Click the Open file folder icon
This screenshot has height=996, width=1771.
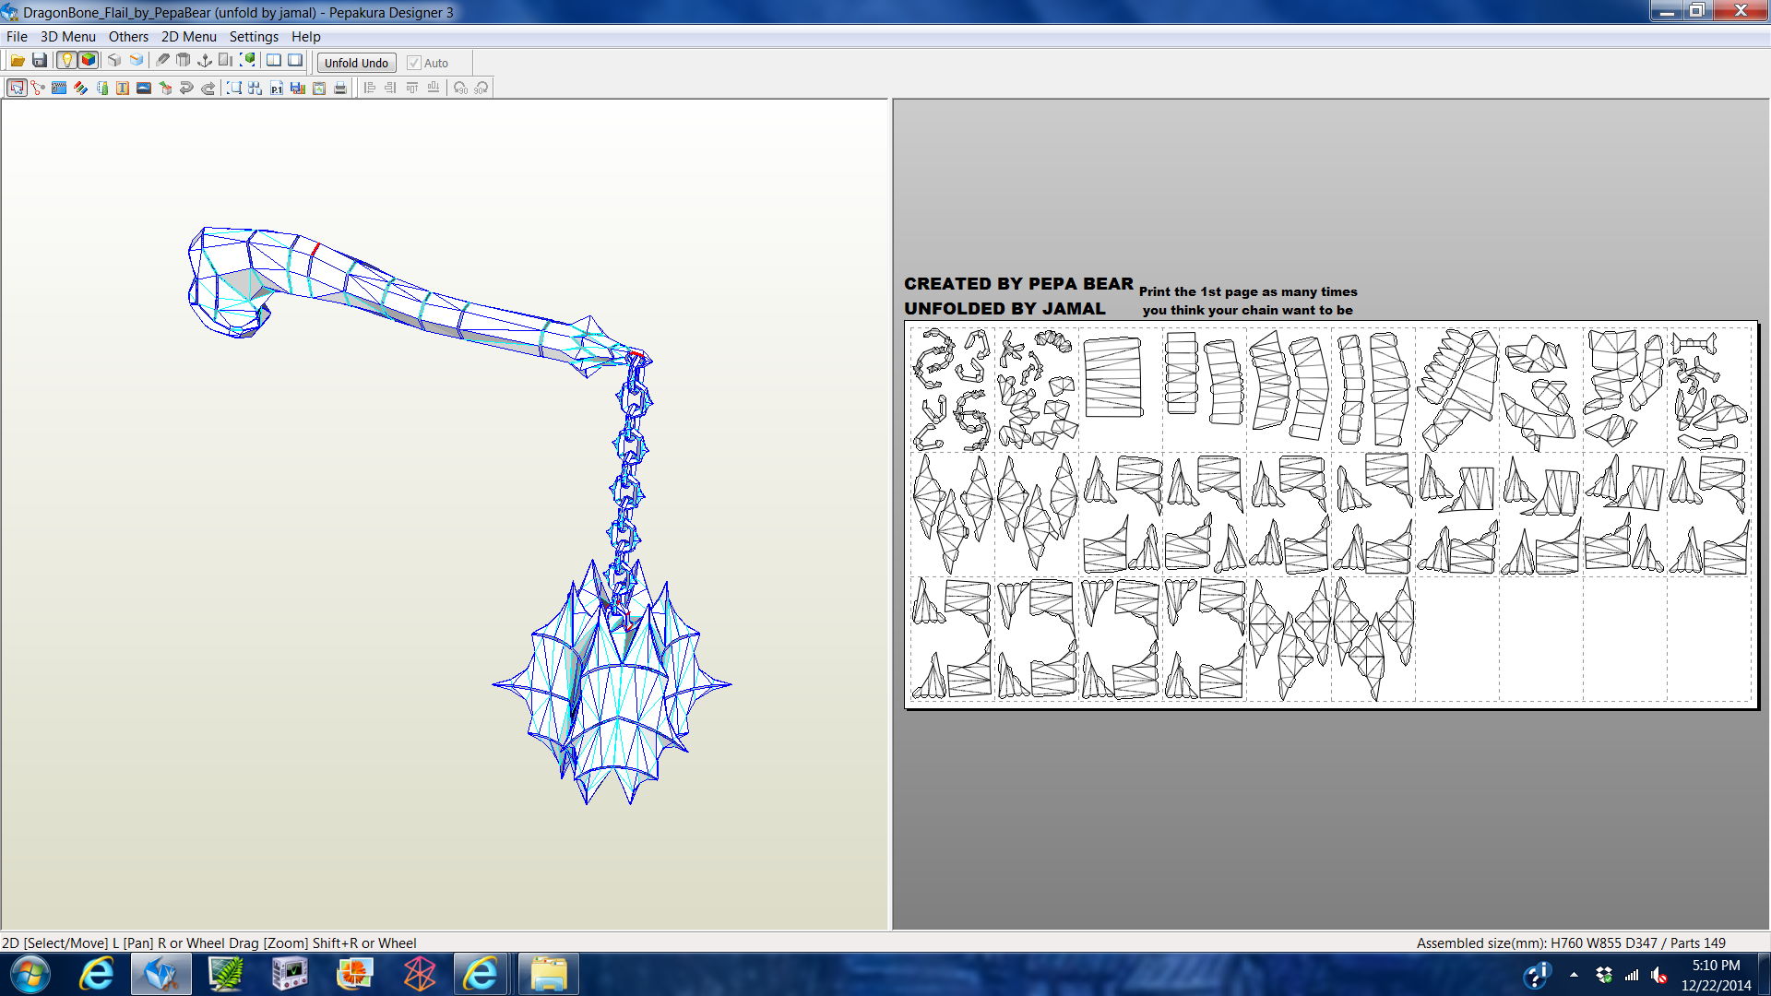[x=18, y=61]
